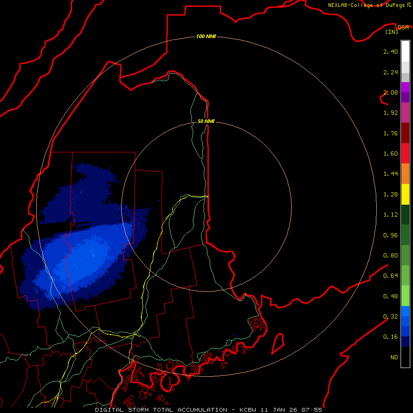
Task: Click the bright purple legend swatch
Action: click(405, 87)
